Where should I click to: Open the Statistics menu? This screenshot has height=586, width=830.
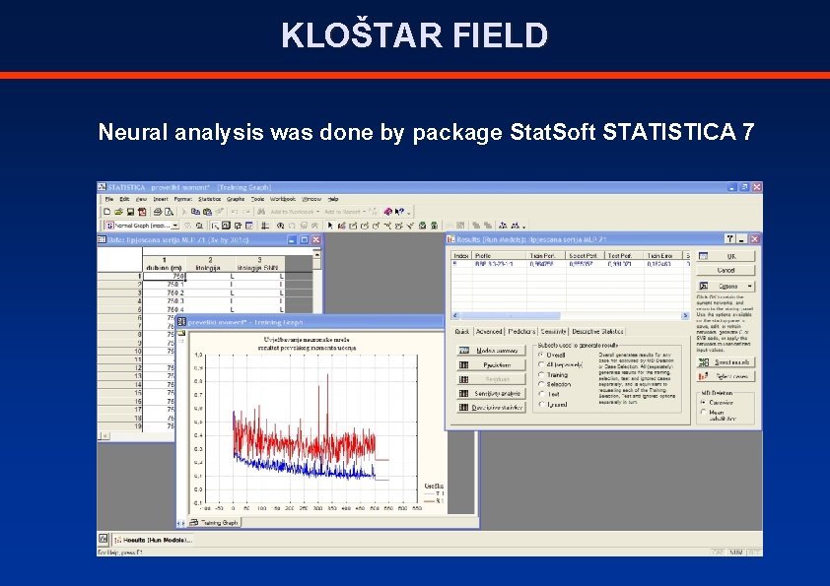pyautogui.click(x=210, y=199)
